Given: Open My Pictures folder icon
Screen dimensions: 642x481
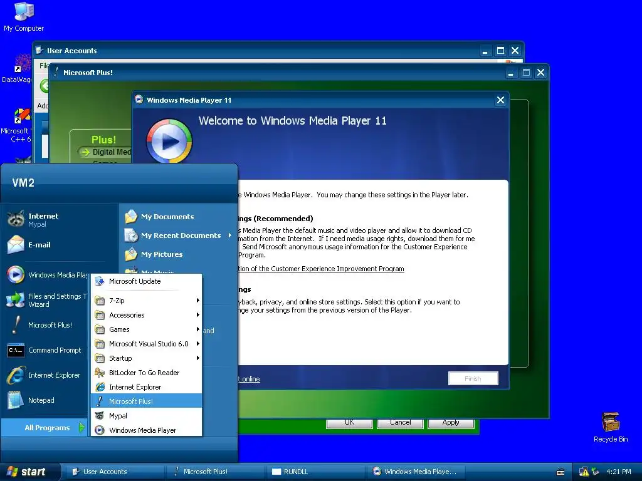Looking at the screenshot, I should (131, 254).
